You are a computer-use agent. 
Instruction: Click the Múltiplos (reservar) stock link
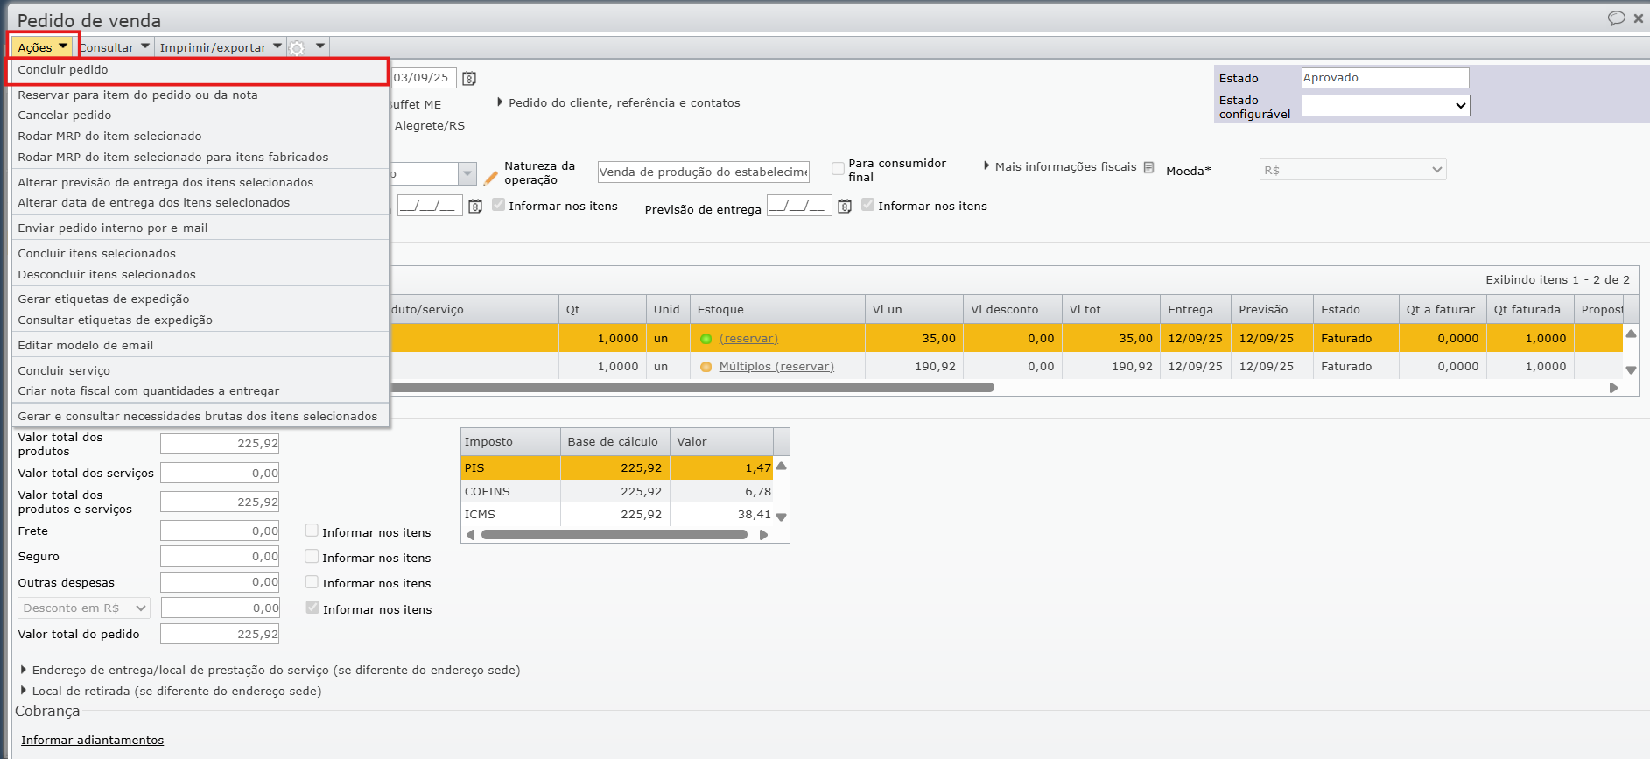pos(776,366)
